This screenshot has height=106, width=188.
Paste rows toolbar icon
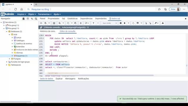click(x=75, y=23)
